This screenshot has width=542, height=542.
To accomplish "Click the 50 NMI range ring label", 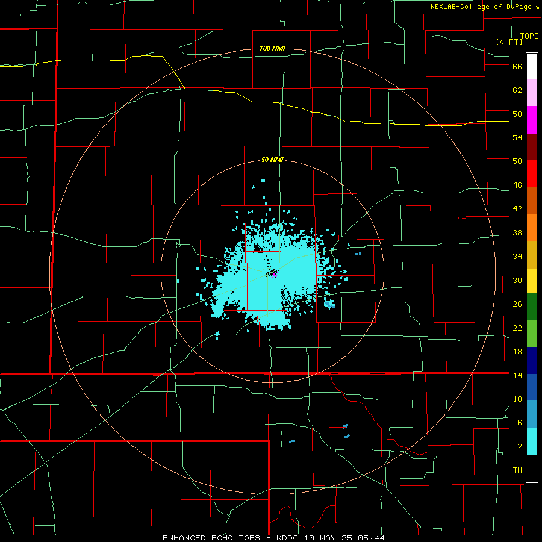I will pos(272,160).
